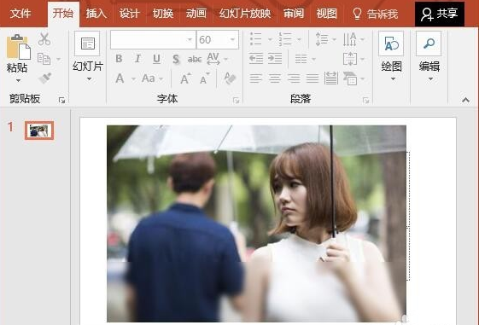Increase font size with larger A

185,78
